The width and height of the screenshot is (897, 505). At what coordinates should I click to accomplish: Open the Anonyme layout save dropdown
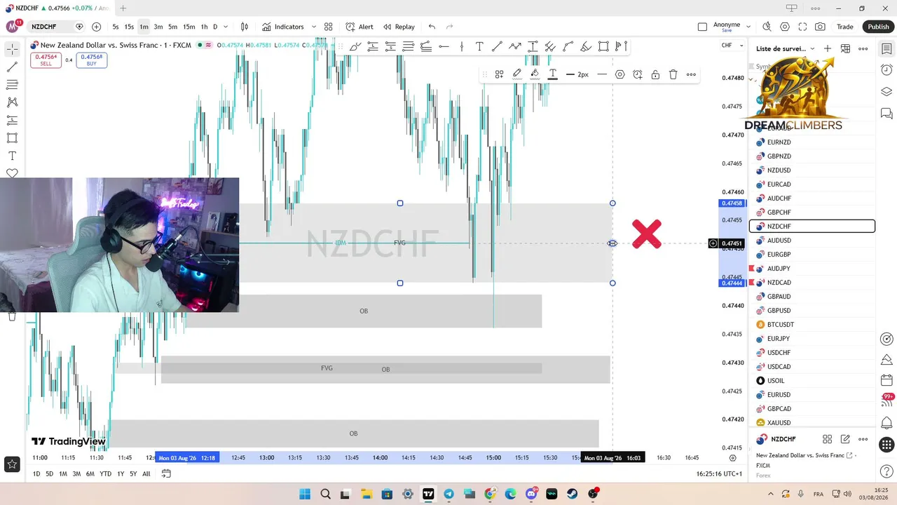tap(749, 27)
